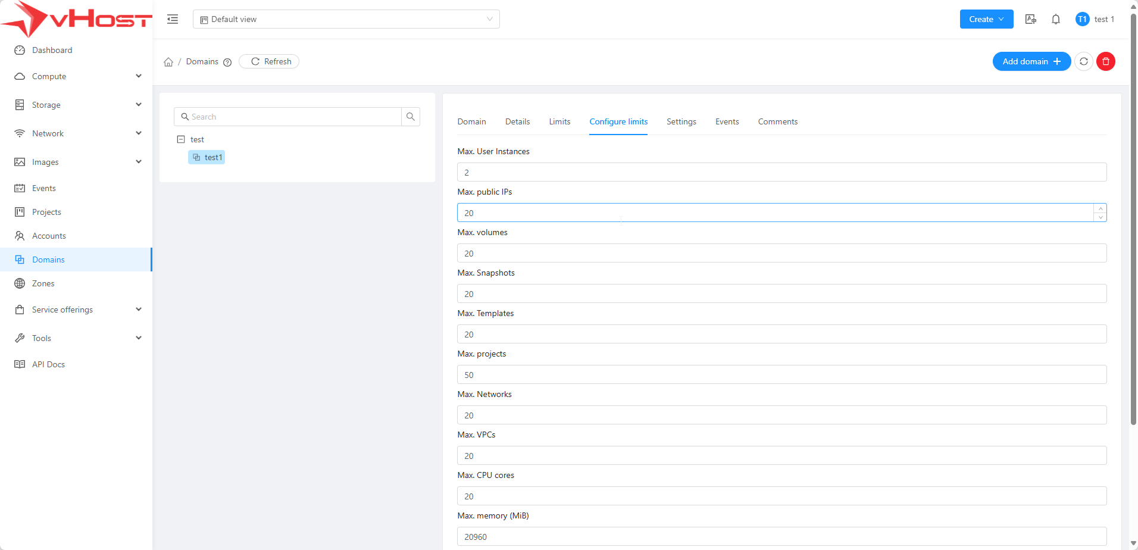Click the language translate icon

point(1030,19)
